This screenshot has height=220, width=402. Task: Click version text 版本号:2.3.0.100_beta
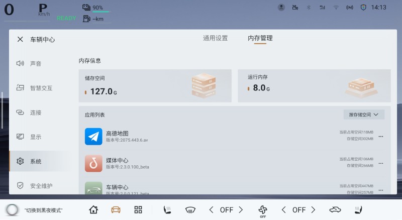(x=128, y=167)
